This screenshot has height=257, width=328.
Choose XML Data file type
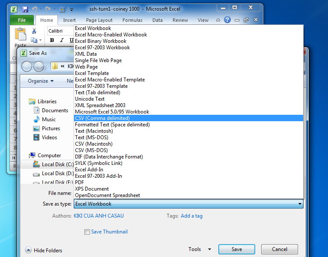(x=189, y=54)
